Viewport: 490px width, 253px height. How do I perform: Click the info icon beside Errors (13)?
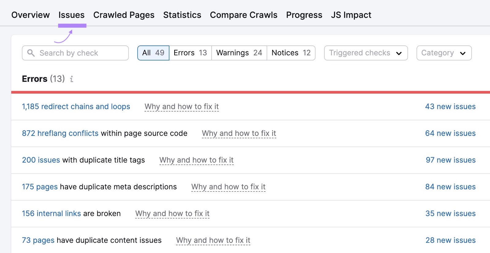(x=71, y=79)
